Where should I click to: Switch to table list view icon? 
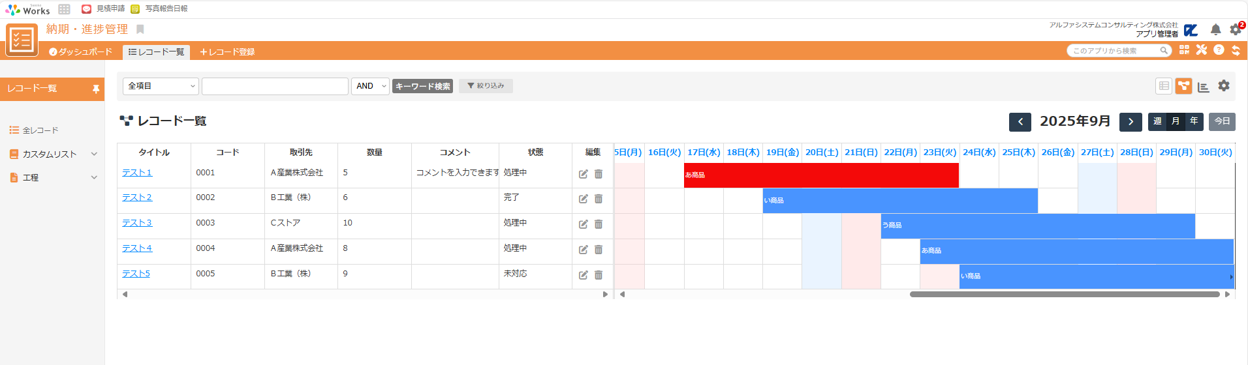pyautogui.click(x=1164, y=86)
